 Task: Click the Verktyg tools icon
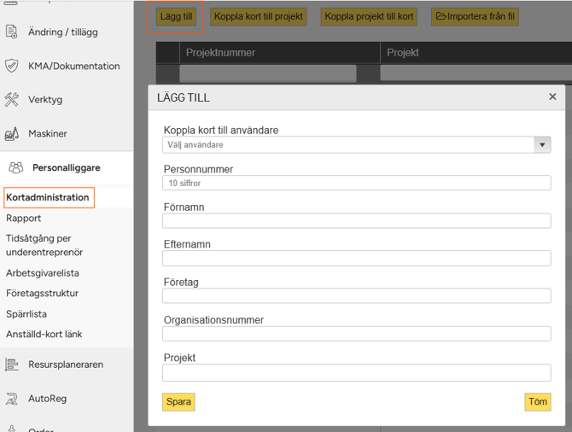point(12,100)
